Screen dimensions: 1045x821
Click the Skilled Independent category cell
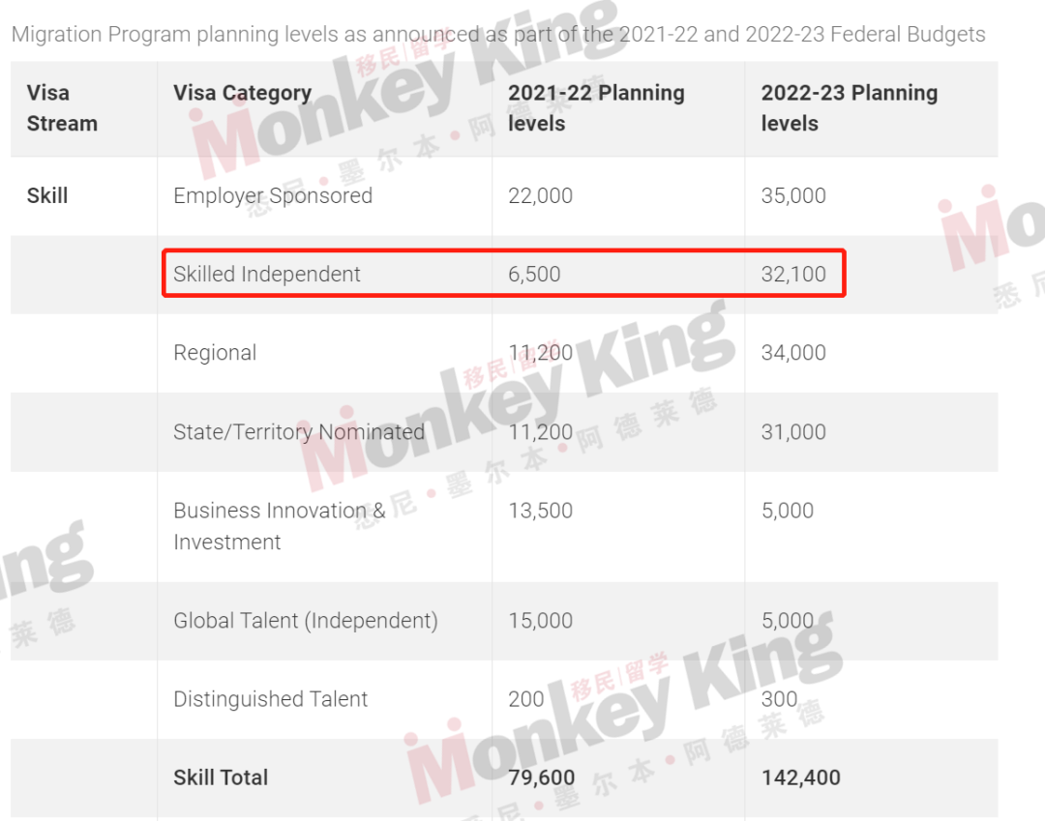[267, 274]
